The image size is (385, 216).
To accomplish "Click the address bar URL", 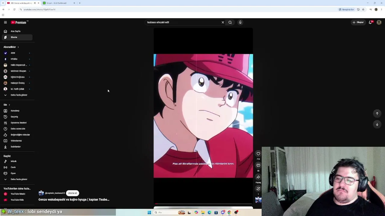I will [39, 10].
